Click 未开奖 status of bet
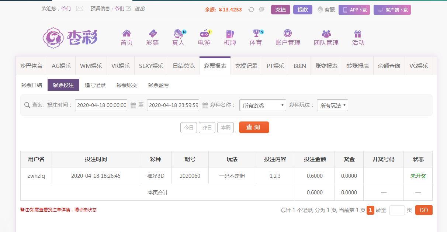The image size is (447, 232). [418, 176]
